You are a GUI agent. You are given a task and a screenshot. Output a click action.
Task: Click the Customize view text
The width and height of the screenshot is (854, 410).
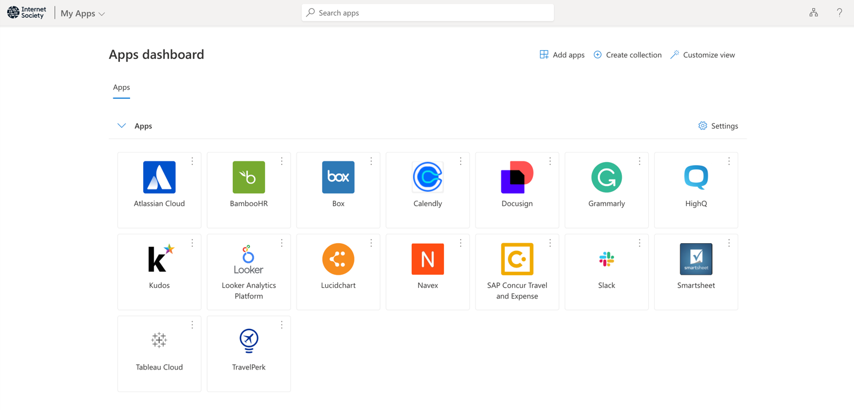(x=709, y=55)
